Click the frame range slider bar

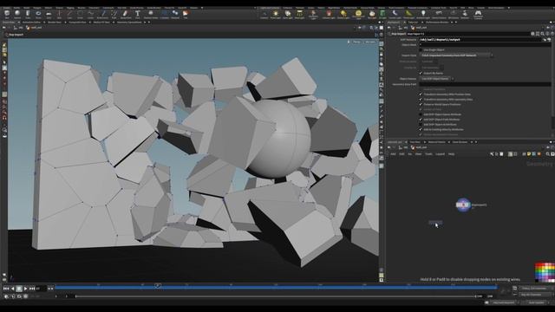[276, 296]
